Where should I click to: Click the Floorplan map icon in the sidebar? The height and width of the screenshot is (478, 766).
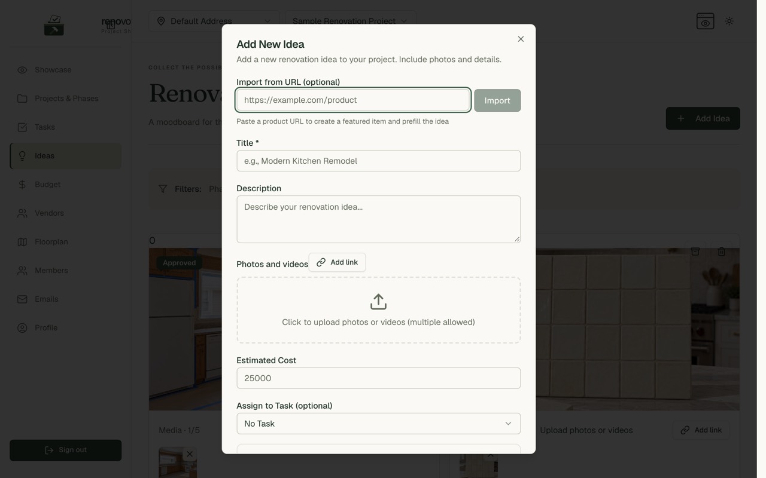pos(22,242)
